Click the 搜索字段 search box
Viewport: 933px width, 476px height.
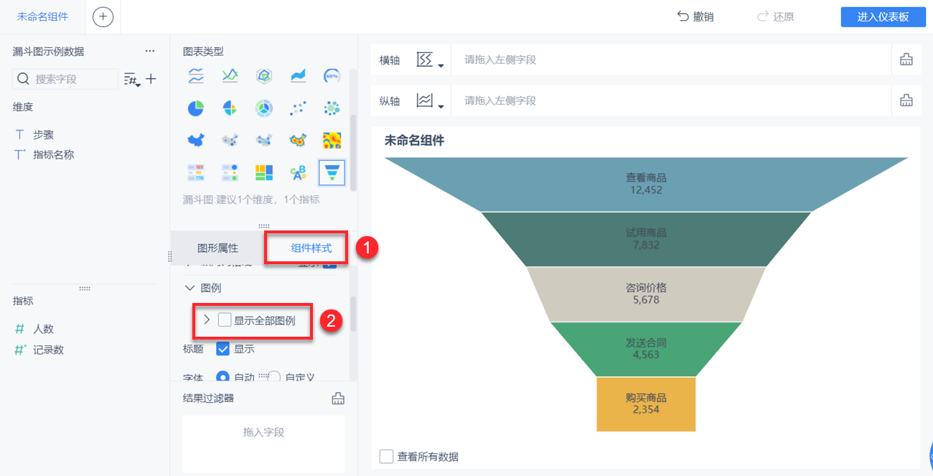[65, 79]
